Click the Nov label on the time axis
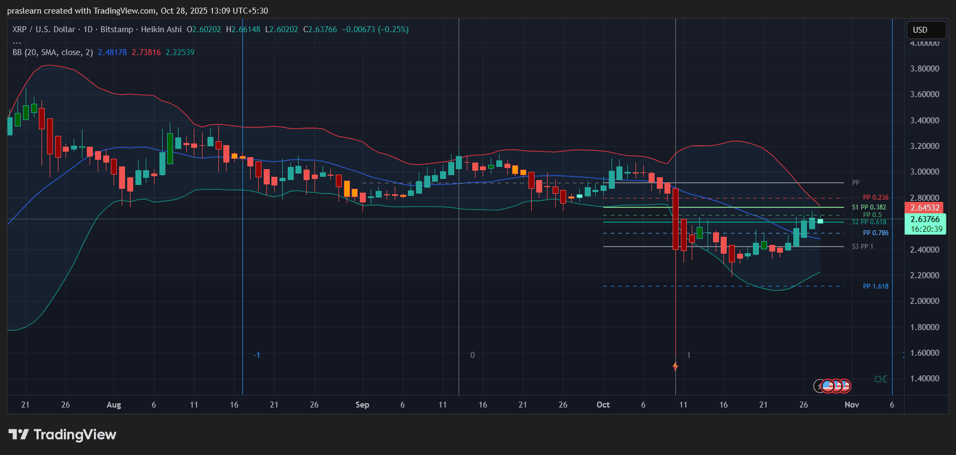The width and height of the screenshot is (956, 455). click(852, 405)
